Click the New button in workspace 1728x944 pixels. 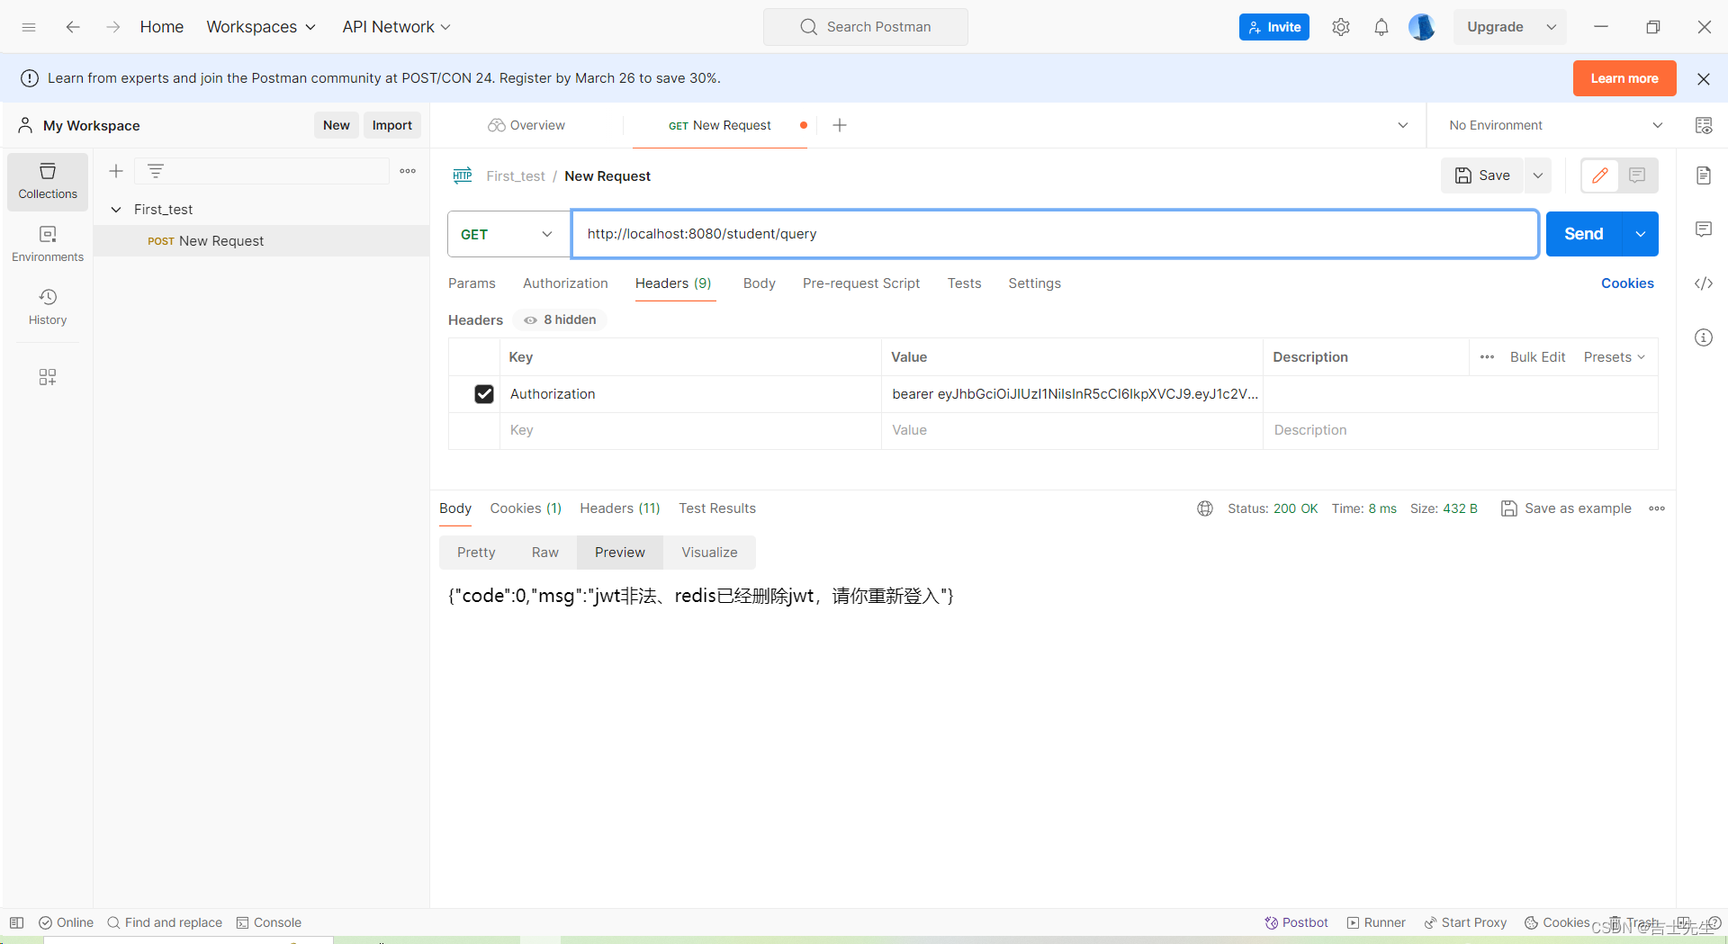click(337, 125)
